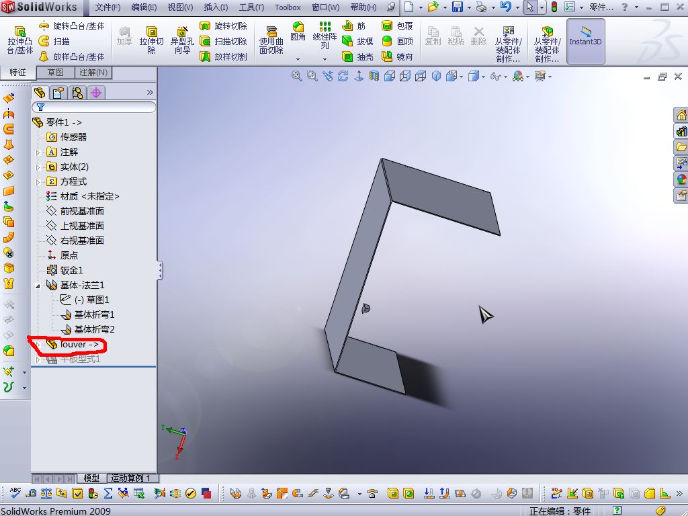Select the Loft Boss/Base (放样凸台/基体) tool

point(72,56)
